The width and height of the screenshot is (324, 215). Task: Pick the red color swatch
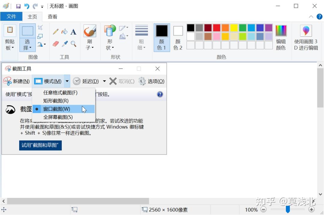tap(217, 28)
